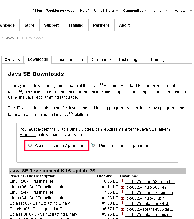Switch to the Community tab

click(x=101, y=60)
